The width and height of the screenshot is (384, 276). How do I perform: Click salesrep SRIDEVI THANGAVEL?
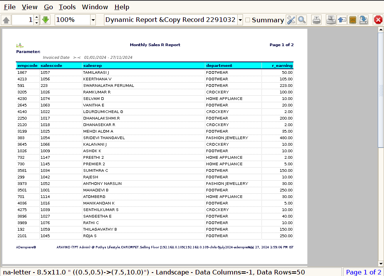point(104,138)
